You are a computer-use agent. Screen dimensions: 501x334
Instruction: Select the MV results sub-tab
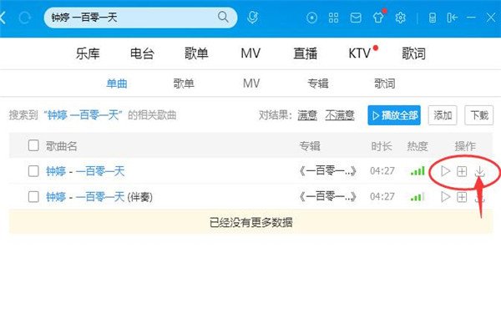coord(251,83)
